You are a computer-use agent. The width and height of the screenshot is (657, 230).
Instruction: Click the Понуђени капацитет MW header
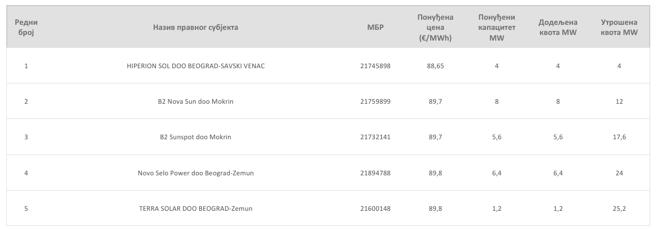pyautogui.click(x=496, y=28)
